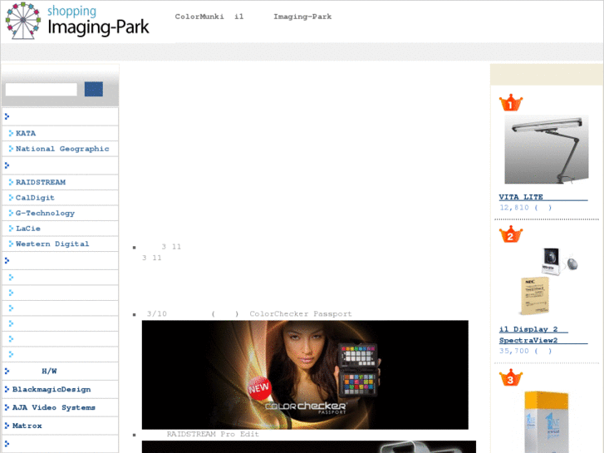Image resolution: width=604 pixels, height=453 pixels.
Task: Click the arrow icon beside G-Technology
Action: click(x=11, y=213)
